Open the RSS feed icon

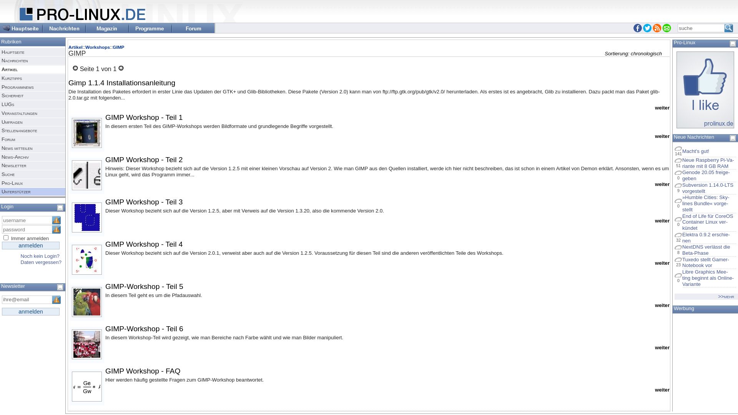pos(657,28)
